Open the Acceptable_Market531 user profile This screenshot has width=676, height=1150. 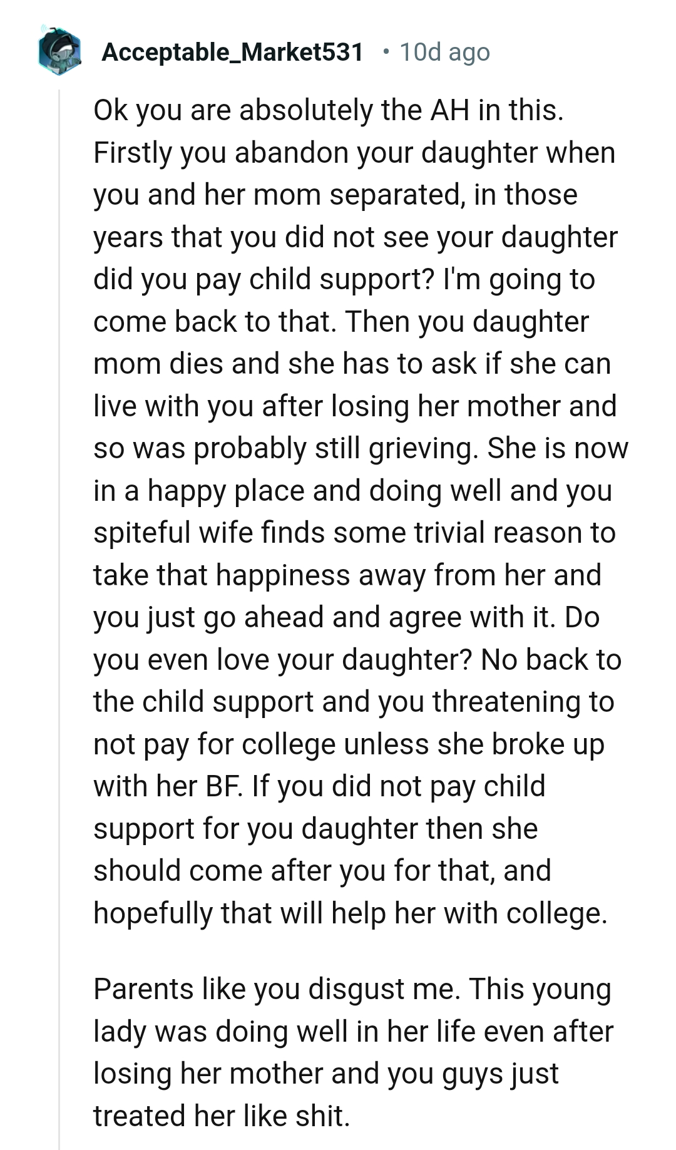pos(232,52)
